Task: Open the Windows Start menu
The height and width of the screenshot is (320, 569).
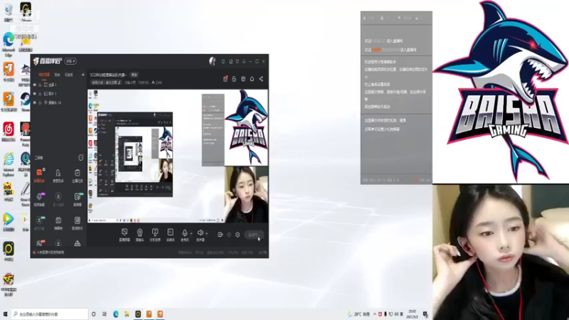Action: coord(5,314)
